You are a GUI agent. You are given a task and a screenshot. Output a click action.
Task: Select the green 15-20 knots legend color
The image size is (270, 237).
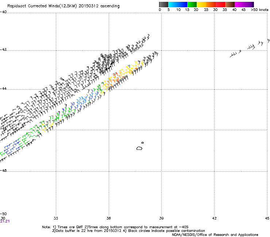coord(192,4)
